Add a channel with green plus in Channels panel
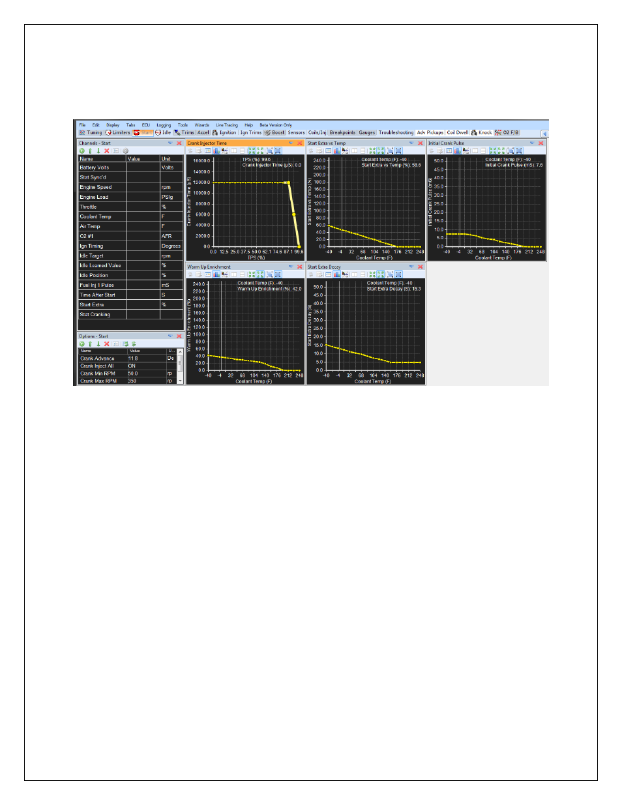 click(x=82, y=151)
